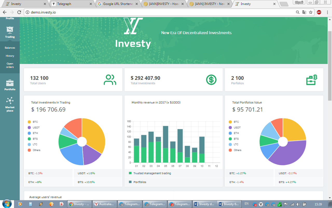332x208 pixels.
Task: Open the Market place network icon
Action: pos(10,100)
